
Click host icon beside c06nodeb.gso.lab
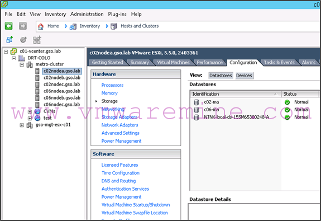[37, 98]
